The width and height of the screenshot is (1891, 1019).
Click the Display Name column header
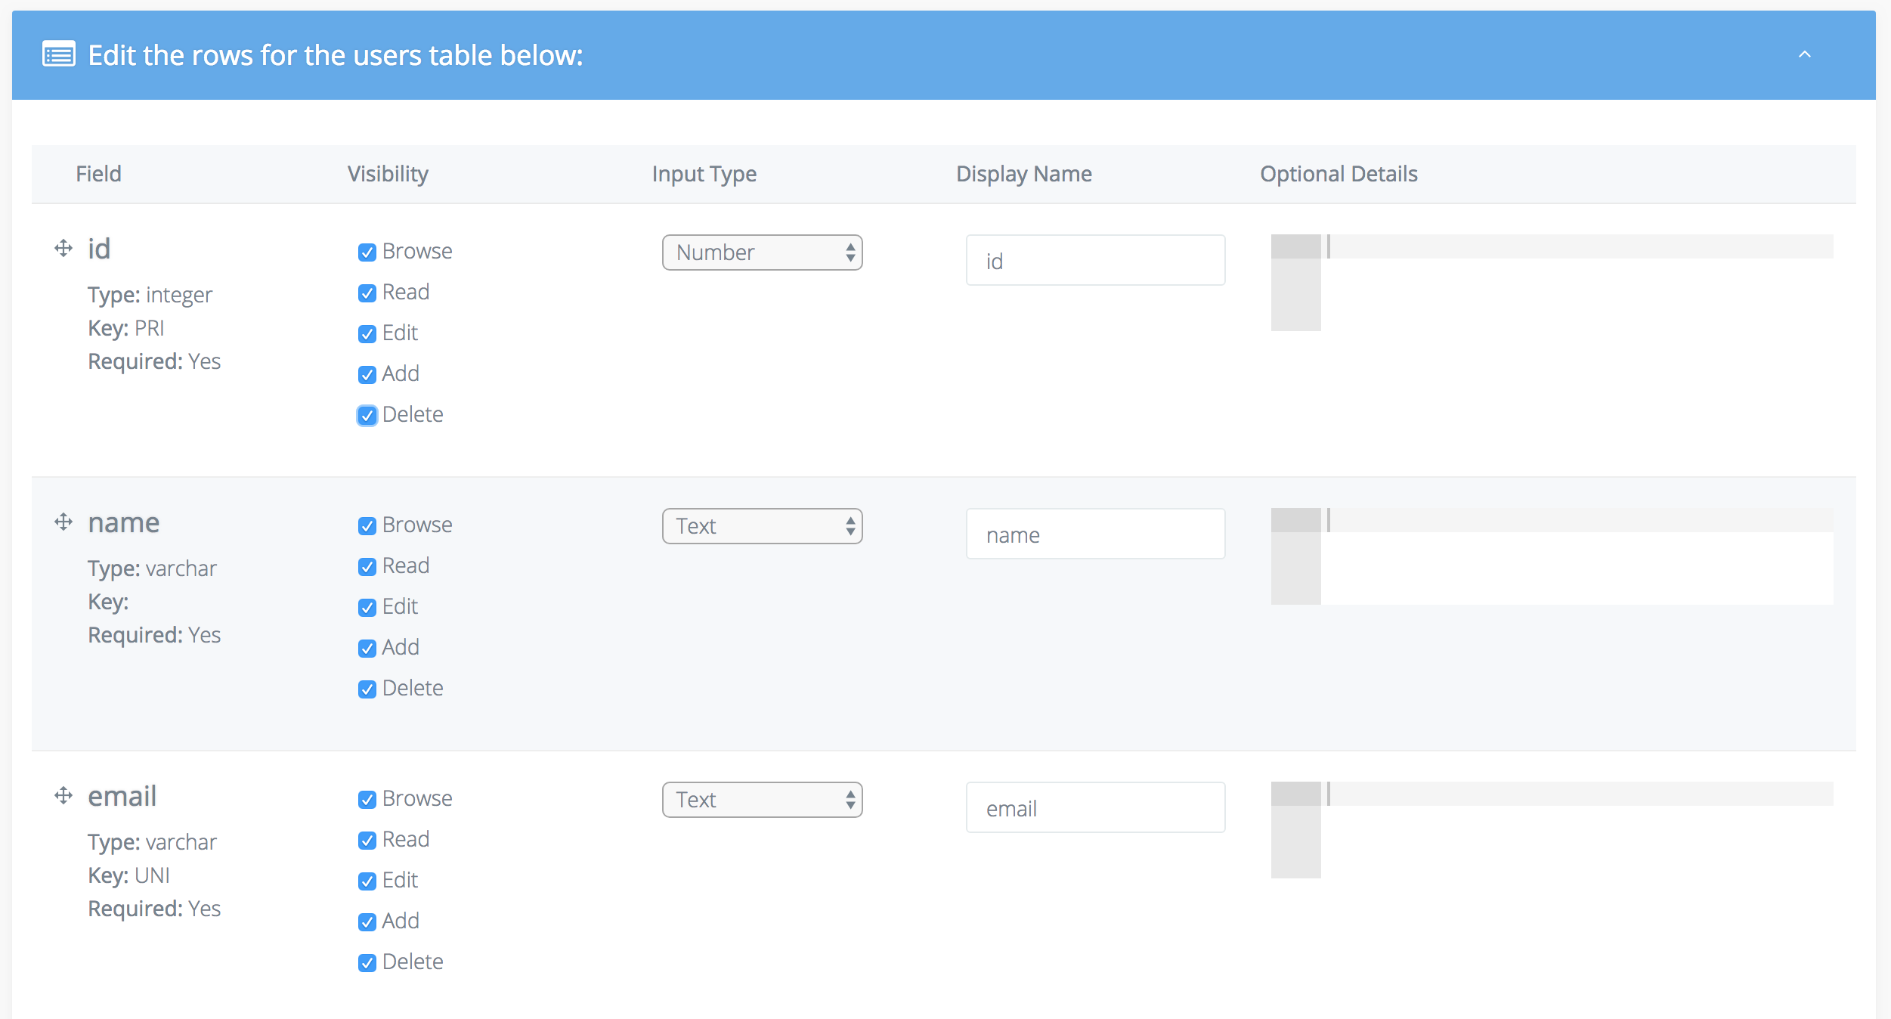coord(1023,175)
